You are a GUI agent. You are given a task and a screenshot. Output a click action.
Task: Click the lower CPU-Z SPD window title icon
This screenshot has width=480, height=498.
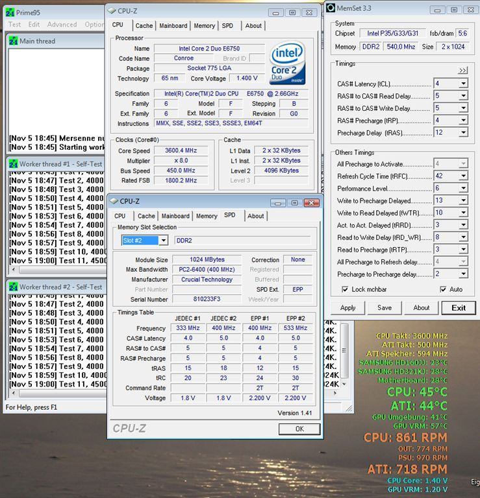[114, 201]
